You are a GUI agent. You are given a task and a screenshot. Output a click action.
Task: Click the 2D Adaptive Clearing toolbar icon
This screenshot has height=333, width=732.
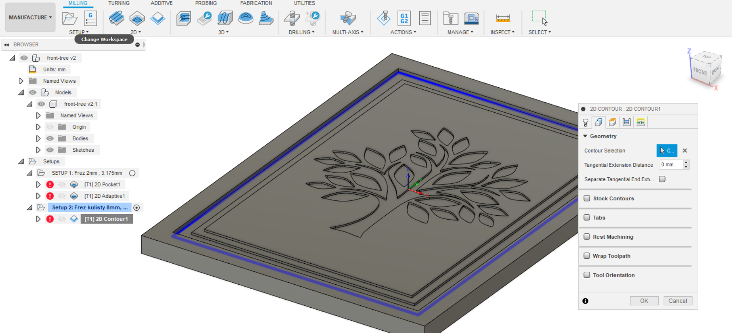click(116, 18)
